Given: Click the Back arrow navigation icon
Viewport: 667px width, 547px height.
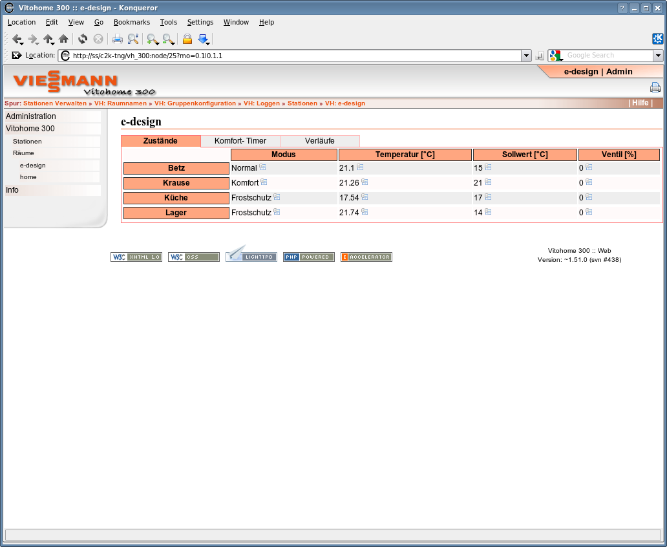Looking at the screenshot, I should pyautogui.click(x=16, y=39).
